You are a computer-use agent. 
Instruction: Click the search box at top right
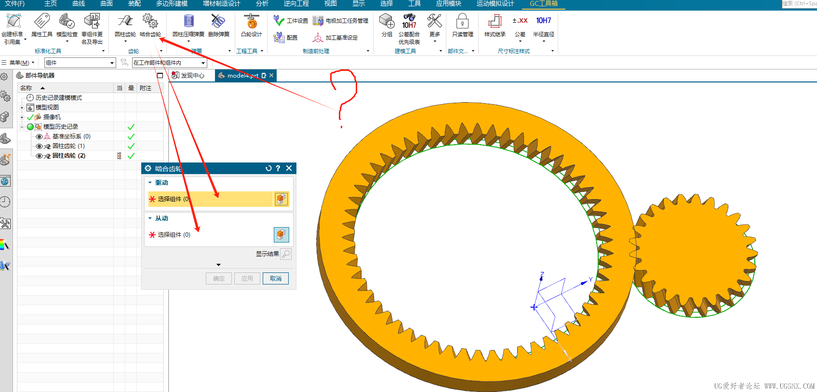[799, 4]
